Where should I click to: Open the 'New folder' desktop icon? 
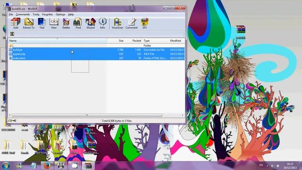tap(41, 148)
